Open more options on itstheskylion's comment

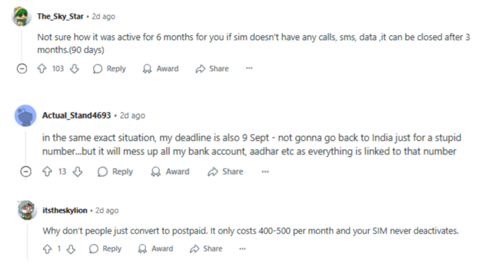pos(242,249)
